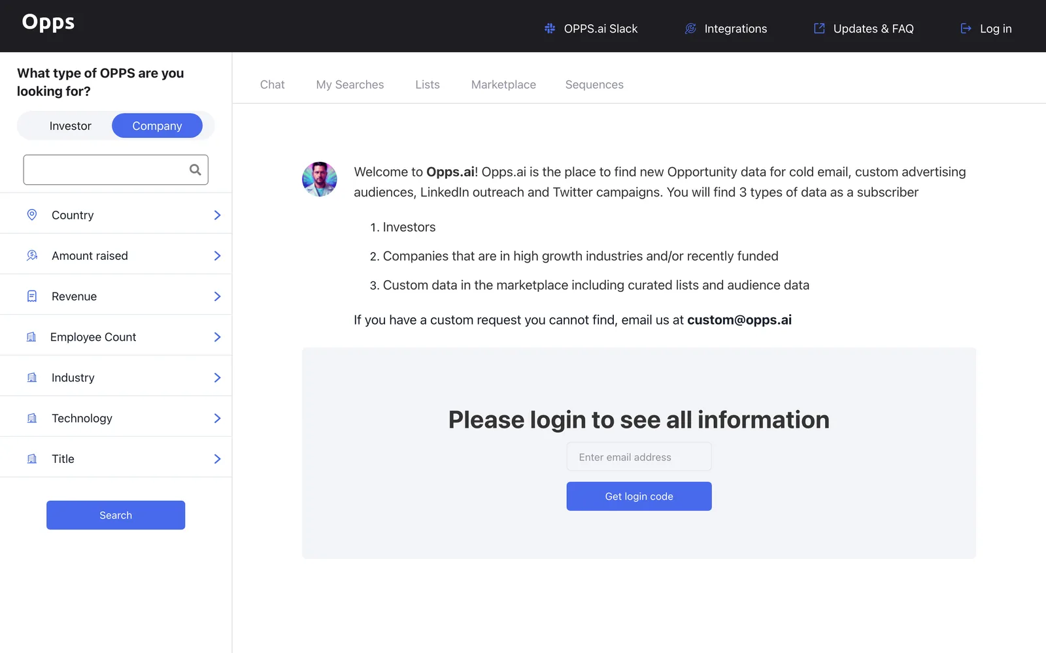
Task: Expand the Country filter chevron
Action: point(218,215)
